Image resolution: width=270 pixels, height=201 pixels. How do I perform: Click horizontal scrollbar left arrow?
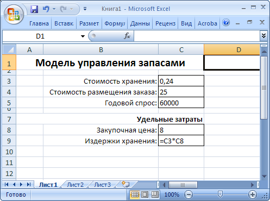pos(164,185)
